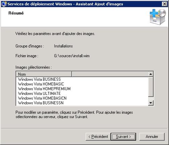Screen dimensions: 169x145
Task: Click the Installations image group value
Action: click(x=64, y=46)
